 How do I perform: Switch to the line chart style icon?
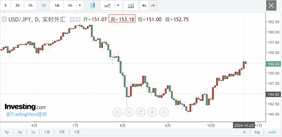coord(107,6)
